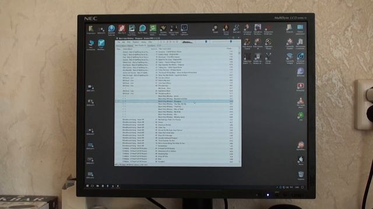This screenshot has width=373, height=209.
Task: Open the Help menu in foobar2000
Action: coord(150,42)
